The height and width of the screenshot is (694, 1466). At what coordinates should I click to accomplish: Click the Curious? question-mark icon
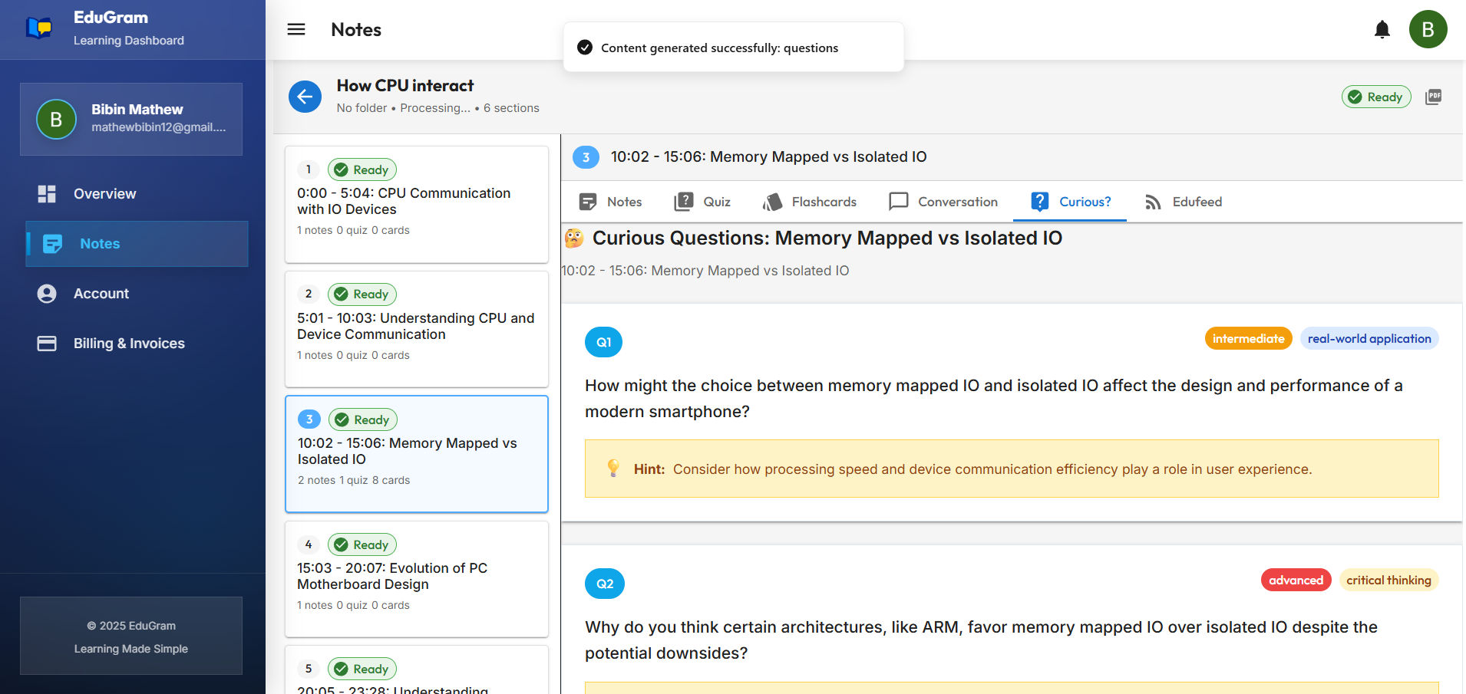coord(1039,202)
